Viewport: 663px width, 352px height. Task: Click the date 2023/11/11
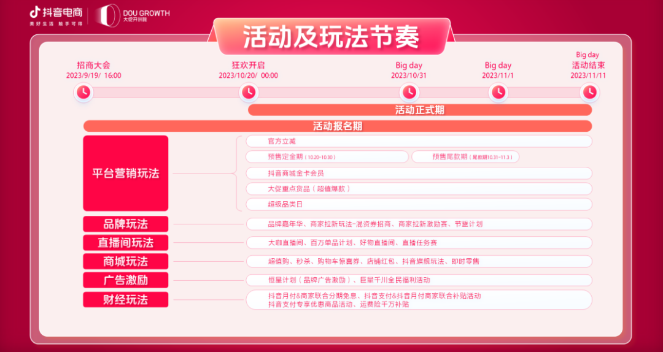(587, 75)
